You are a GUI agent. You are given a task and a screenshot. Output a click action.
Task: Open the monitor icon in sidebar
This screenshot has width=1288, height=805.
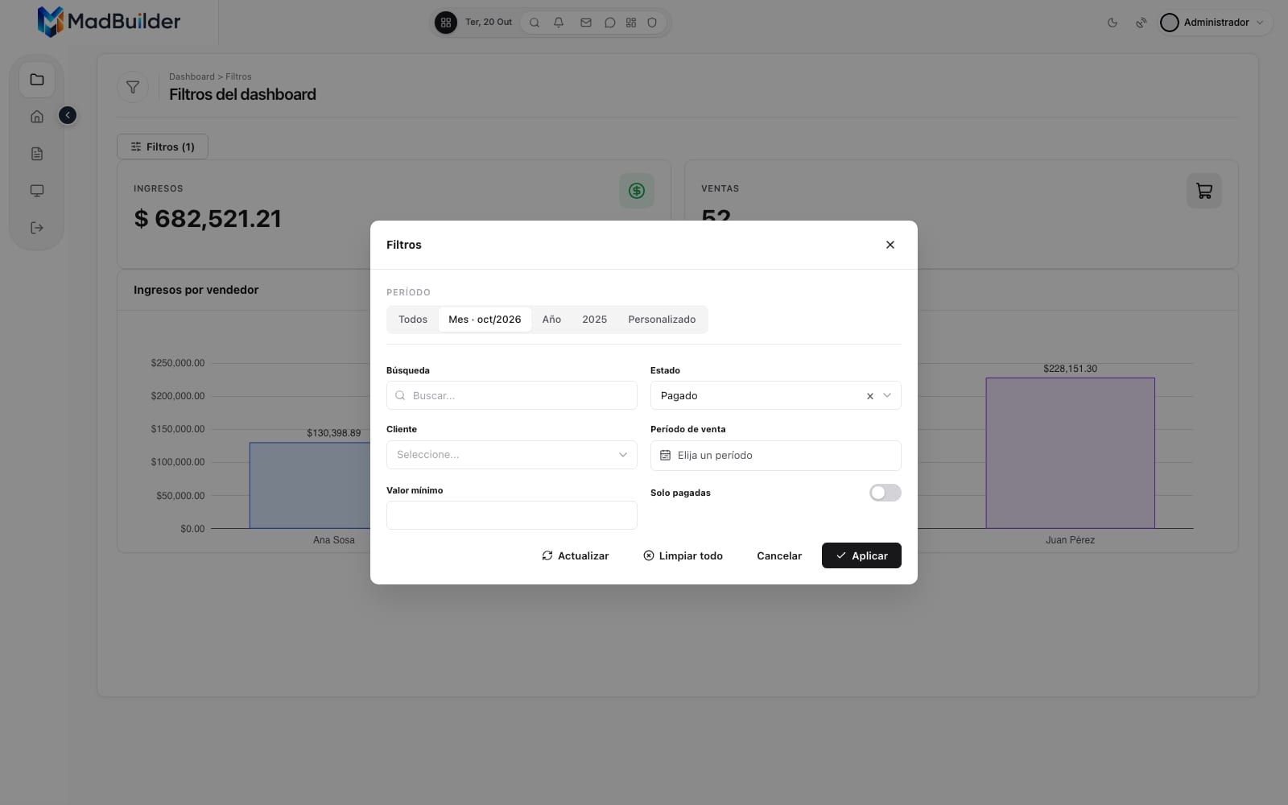pyautogui.click(x=37, y=191)
